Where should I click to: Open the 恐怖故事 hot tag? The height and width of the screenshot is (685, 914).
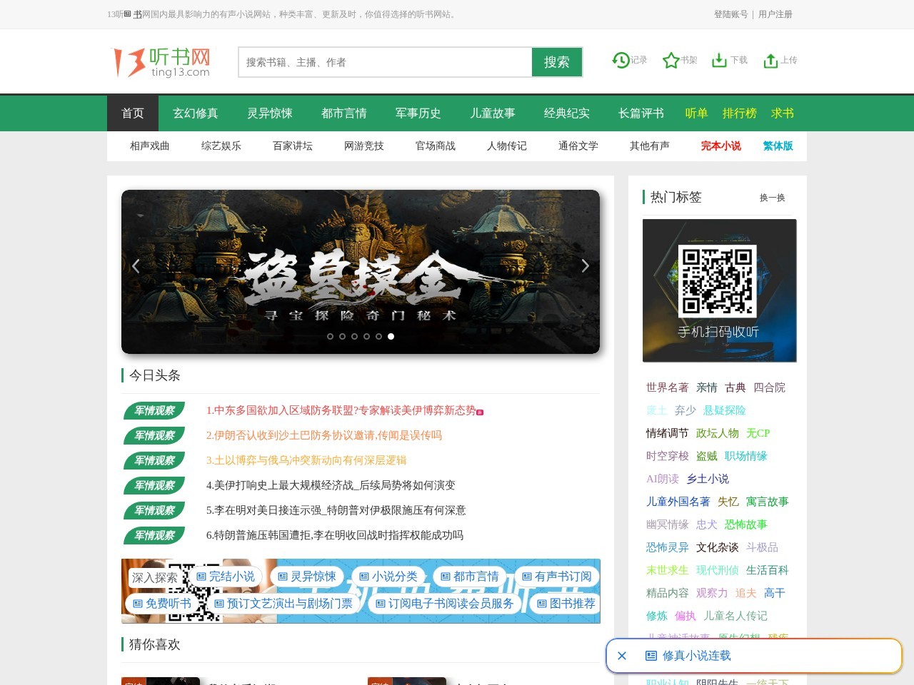coord(746,524)
